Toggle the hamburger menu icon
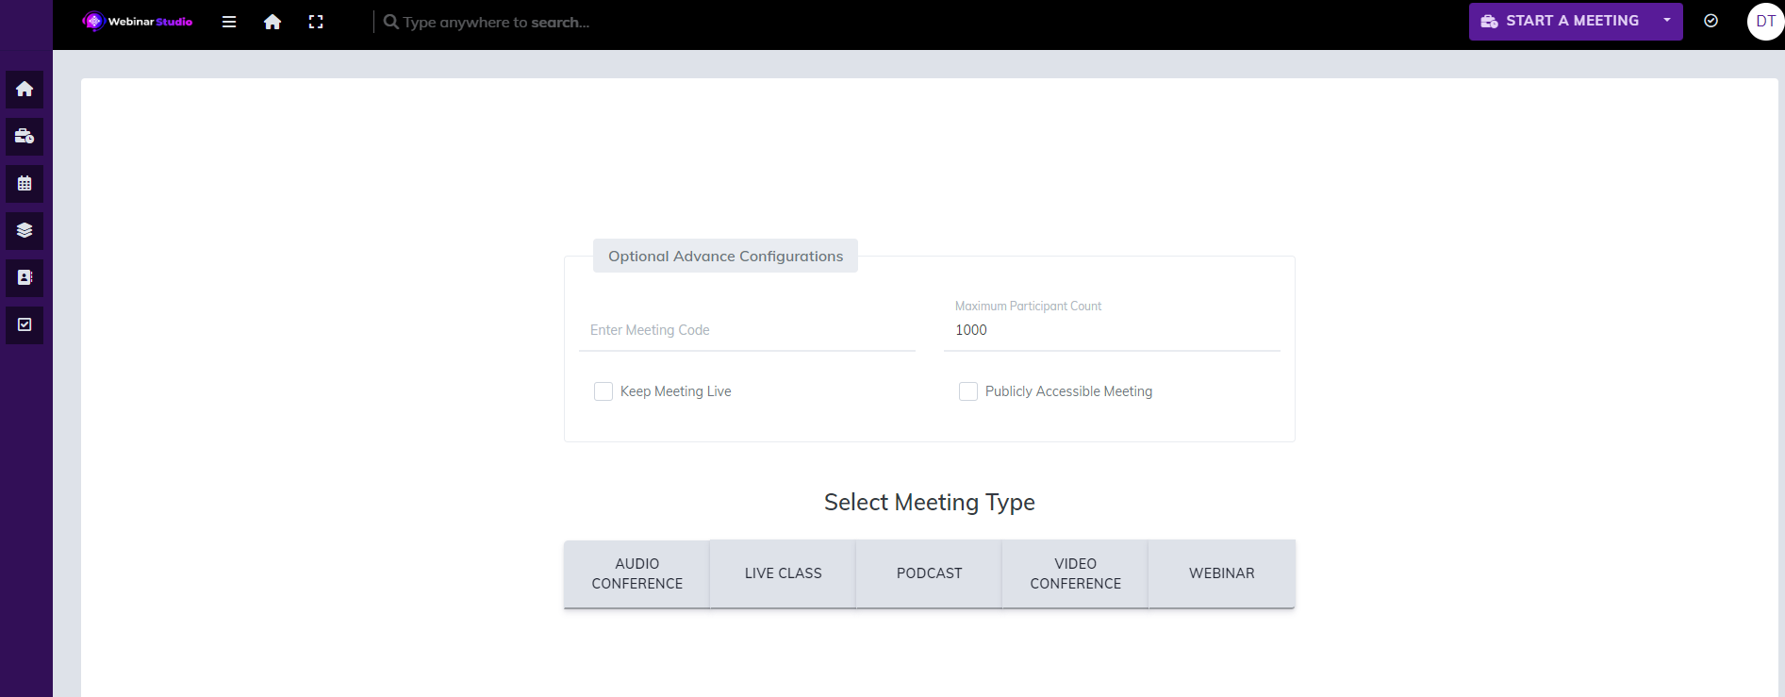The height and width of the screenshot is (697, 1785). 229,22
